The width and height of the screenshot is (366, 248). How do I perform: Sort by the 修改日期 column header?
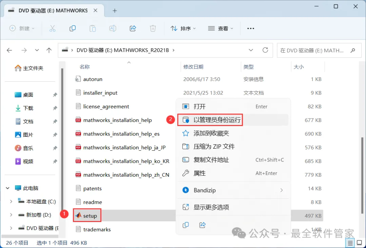[x=193, y=67]
